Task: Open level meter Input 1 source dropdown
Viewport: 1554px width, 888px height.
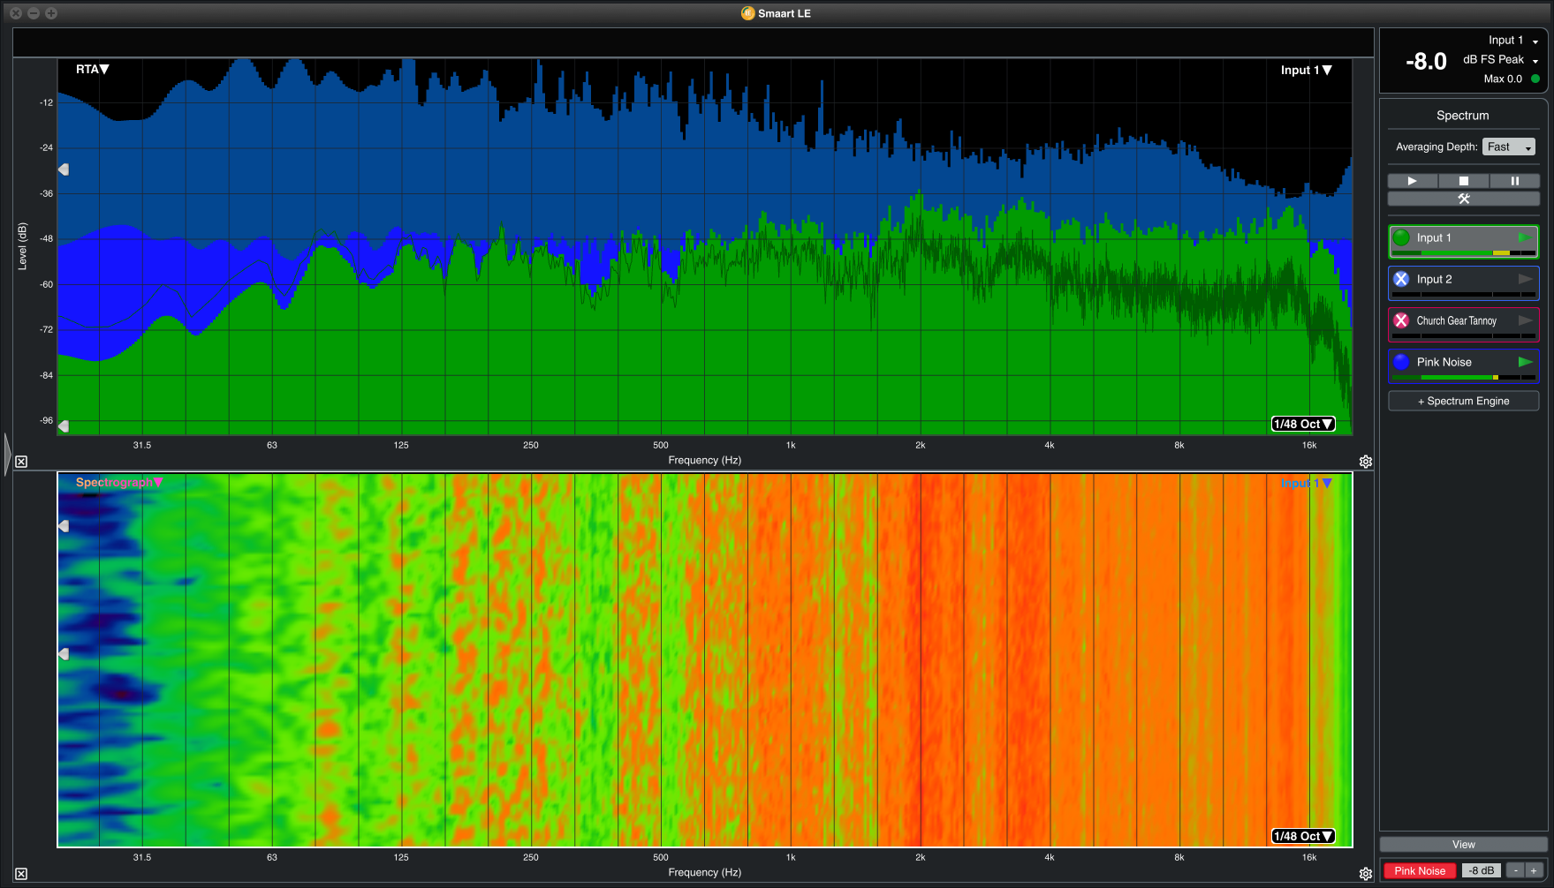Action: pos(1513,41)
